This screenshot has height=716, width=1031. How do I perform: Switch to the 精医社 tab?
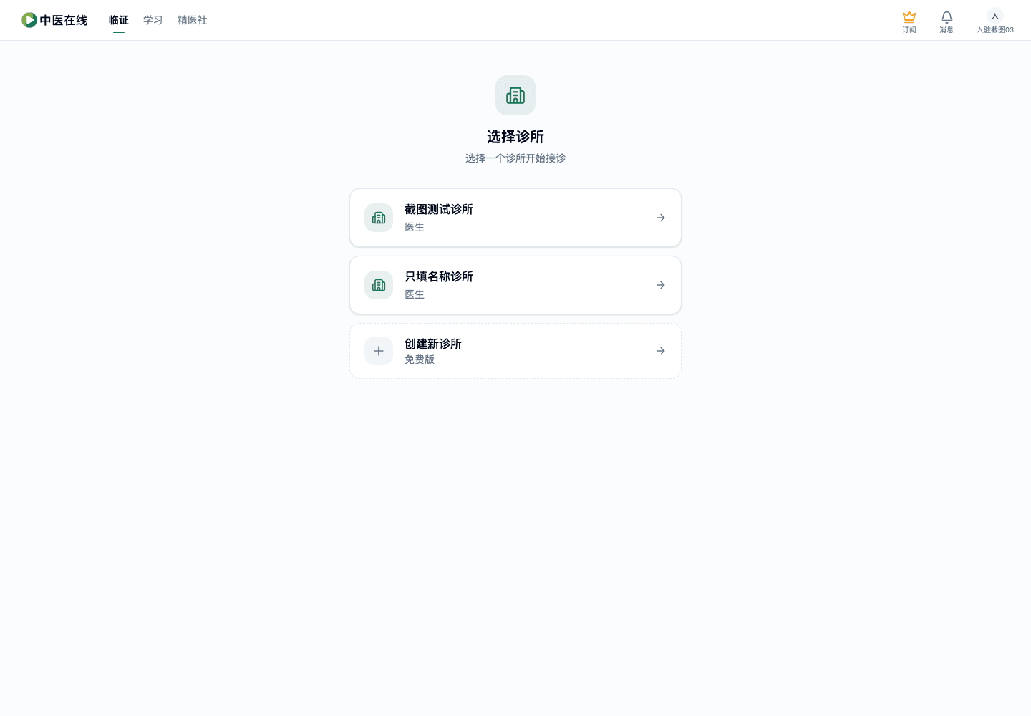[193, 20]
